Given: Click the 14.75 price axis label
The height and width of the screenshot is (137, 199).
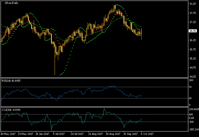Looking at the screenshot, I should click(193, 68).
